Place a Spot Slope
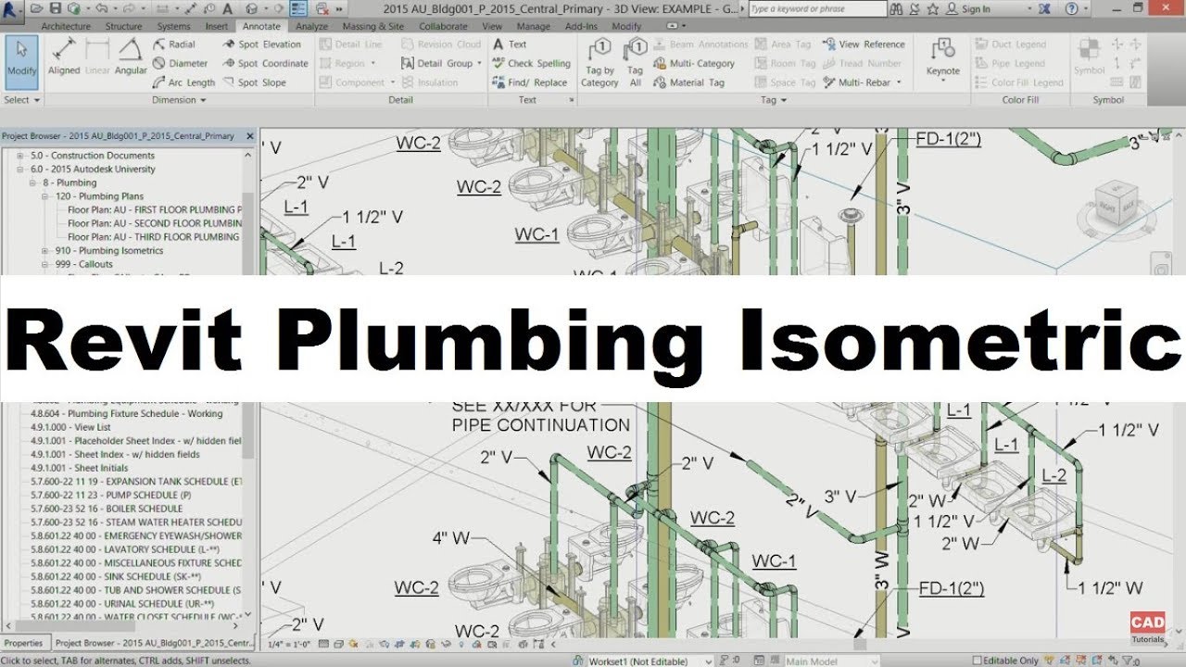This screenshot has width=1186, height=667. [x=254, y=82]
